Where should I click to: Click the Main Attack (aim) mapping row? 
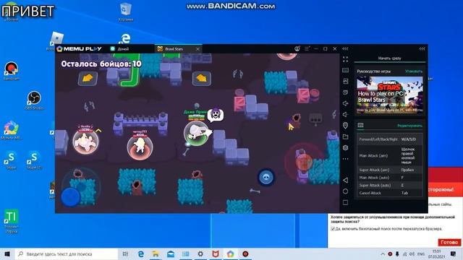389,156
